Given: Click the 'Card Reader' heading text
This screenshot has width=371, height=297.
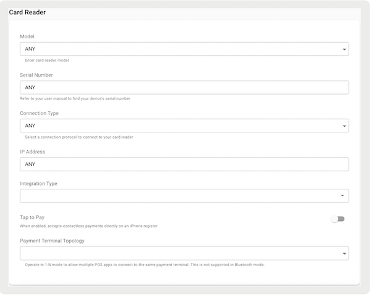Looking at the screenshot, I should (27, 12).
